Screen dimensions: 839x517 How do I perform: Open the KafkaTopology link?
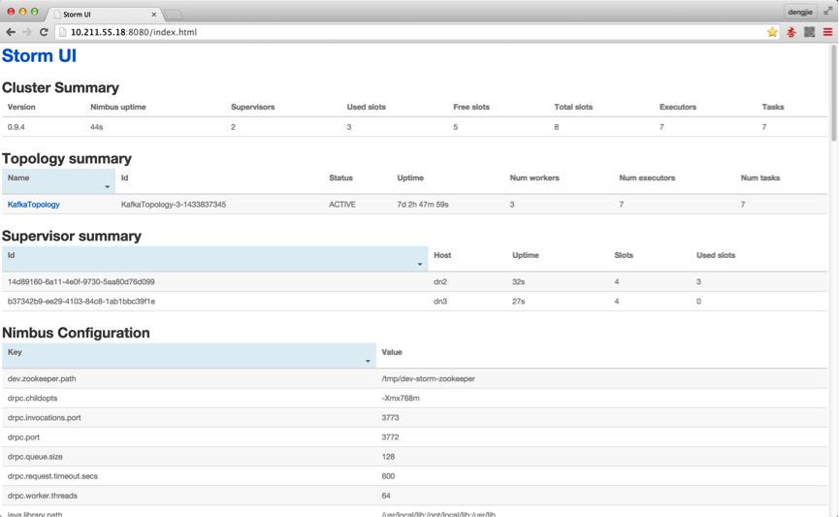pos(34,205)
